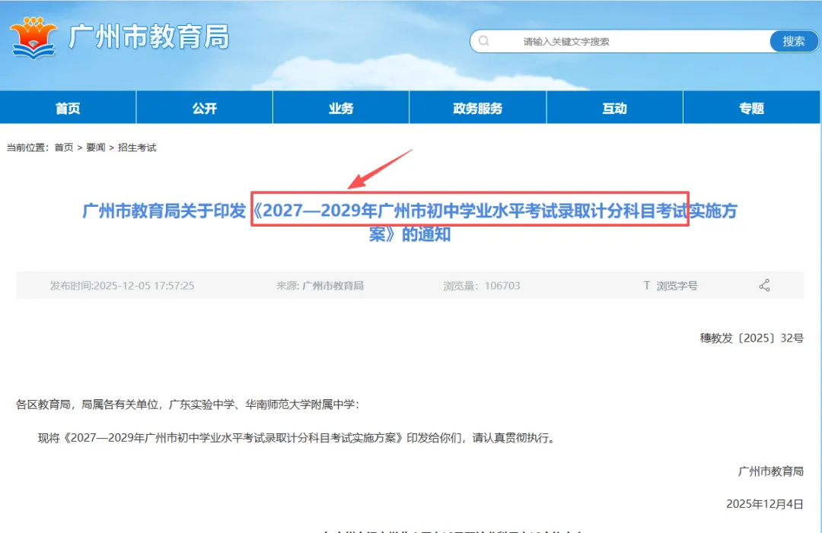The image size is (822, 533).
Task: Click the 发布时间 2025-12-05 timestamp
Action: pyautogui.click(x=122, y=286)
